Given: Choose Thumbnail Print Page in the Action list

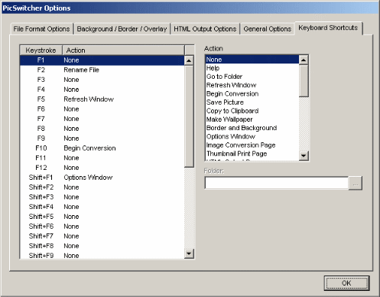Looking at the screenshot, I should coord(252,154).
